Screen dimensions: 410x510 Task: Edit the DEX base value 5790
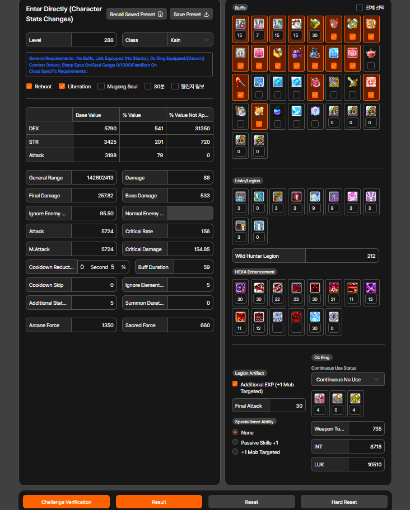coord(96,128)
